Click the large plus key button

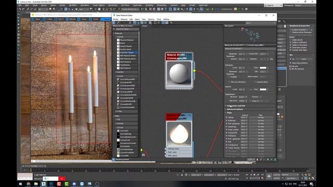[x=269, y=176]
